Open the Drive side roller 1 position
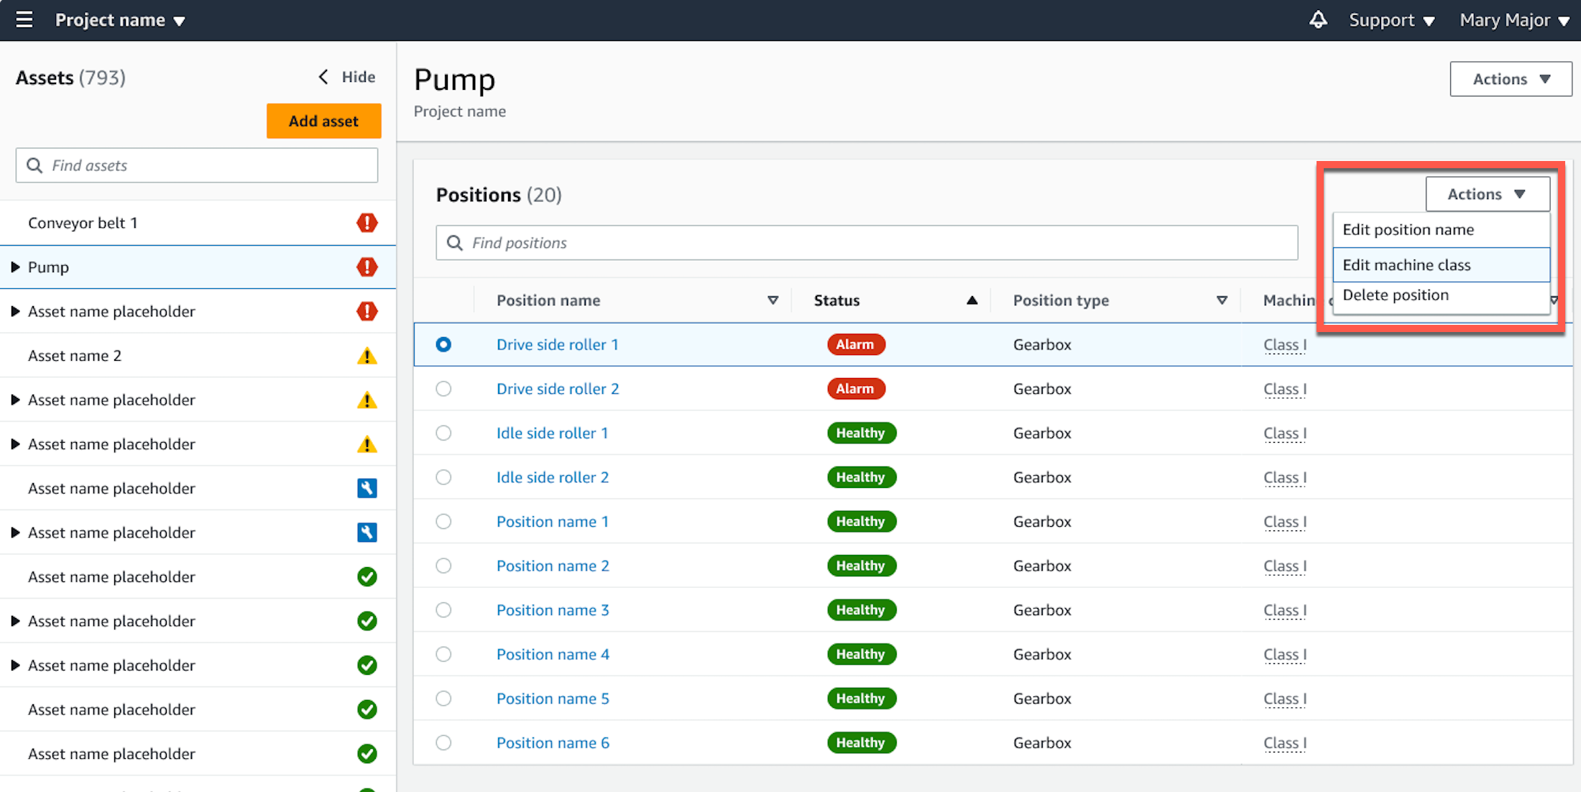 [557, 344]
